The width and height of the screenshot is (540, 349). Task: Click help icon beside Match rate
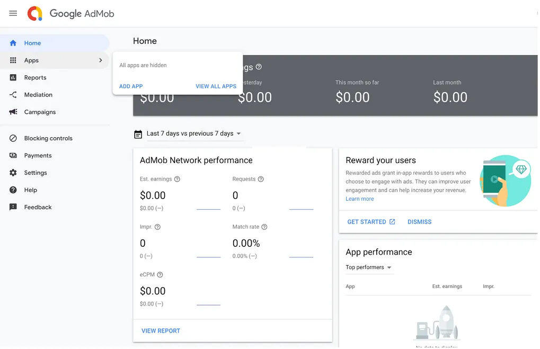pyautogui.click(x=264, y=227)
